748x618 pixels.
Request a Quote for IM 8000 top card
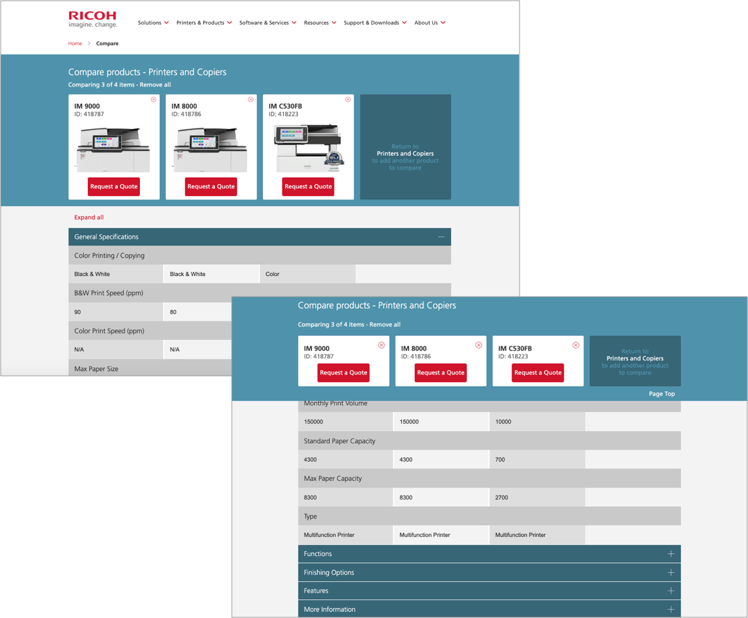[x=211, y=186]
